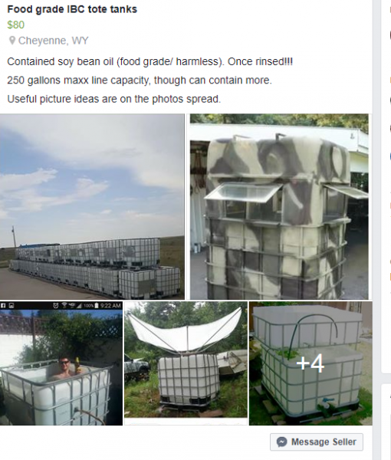
Task: Click the 250 gallons capacity description line
Action: [x=140, y=80]
